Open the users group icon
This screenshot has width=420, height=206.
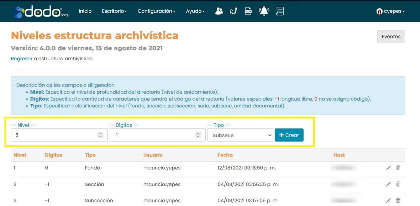click(x=219, y=11)
